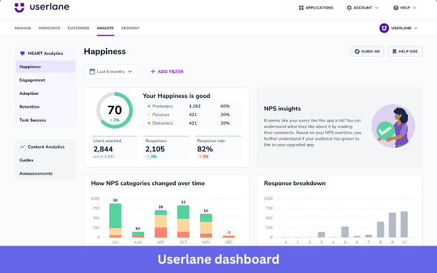
Task: Select Happiness in the sidebar
Action: pyautogui.click(x=46, y=67)
